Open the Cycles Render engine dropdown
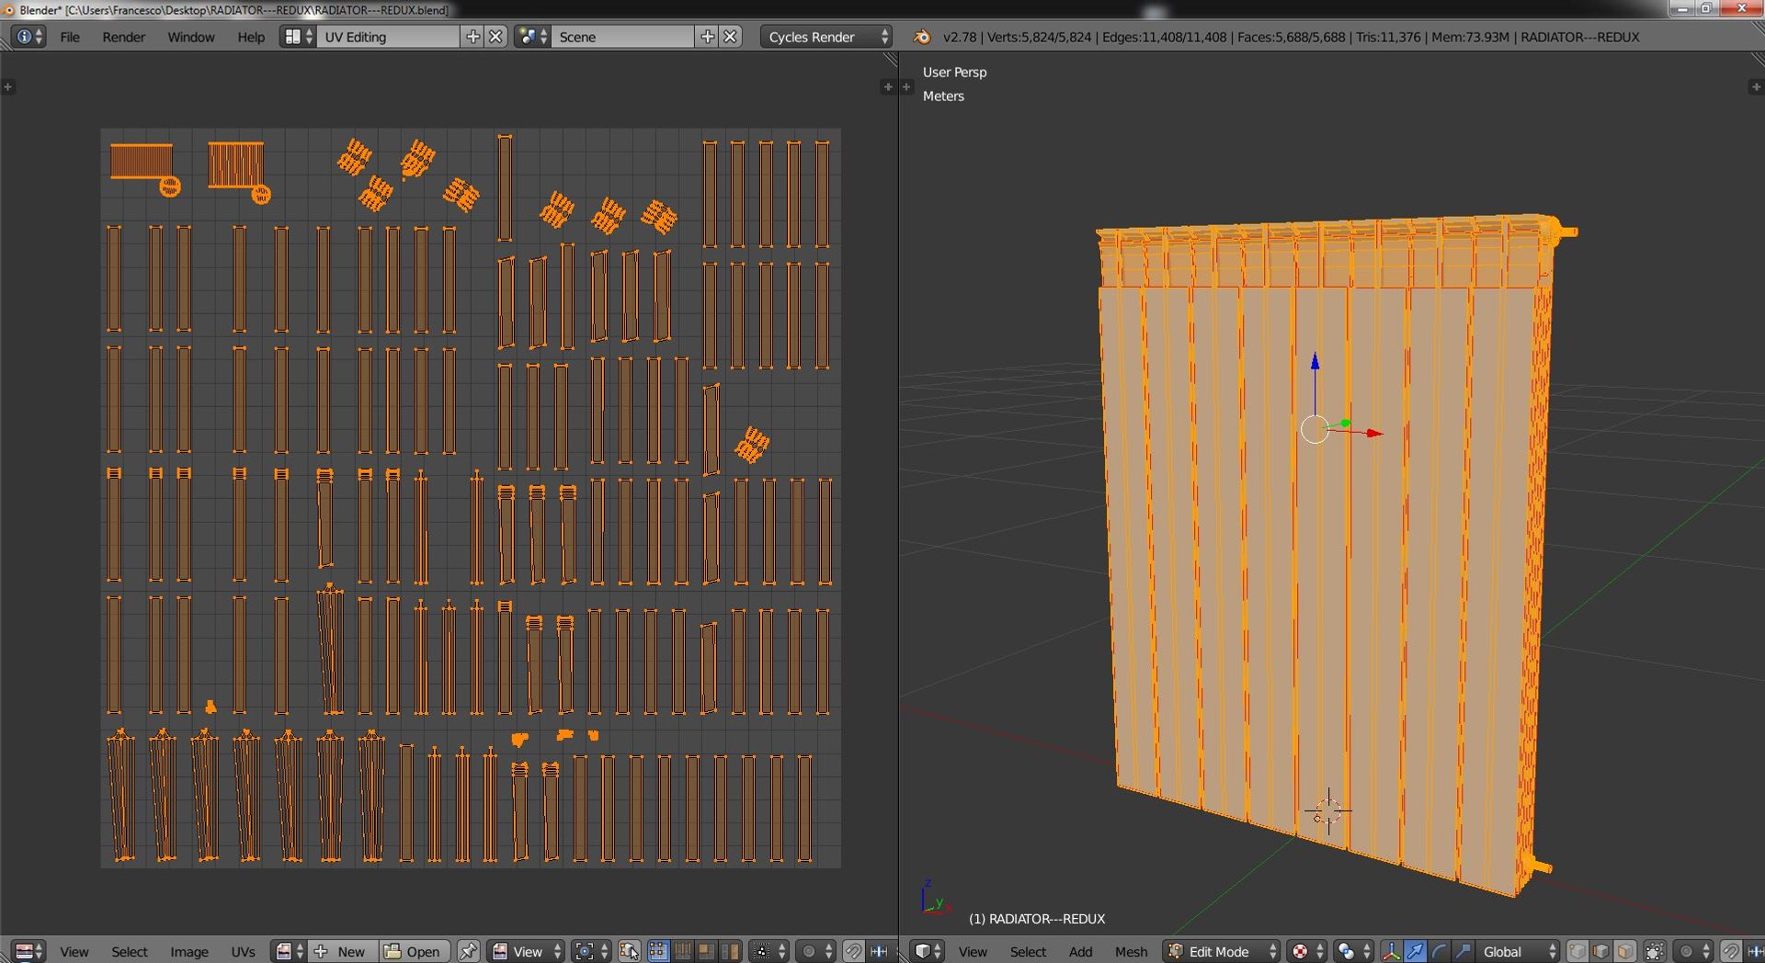Image resolution: width=1765 pixels, height=963 pixels. pyautogui.click(x=826, y=37)
